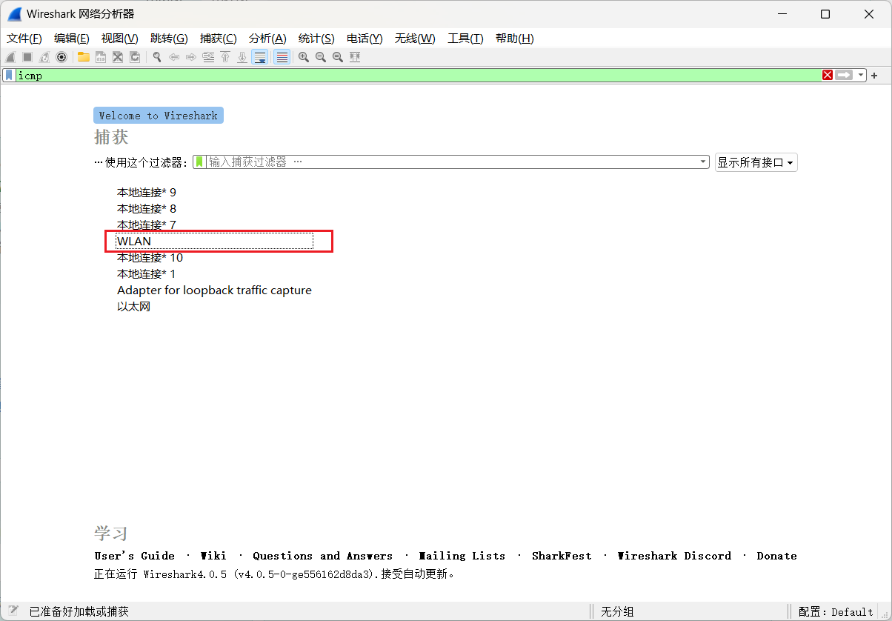Click the capture filter input field
The height and width of the screenshot is (621, 892).
tap(452, 162)
